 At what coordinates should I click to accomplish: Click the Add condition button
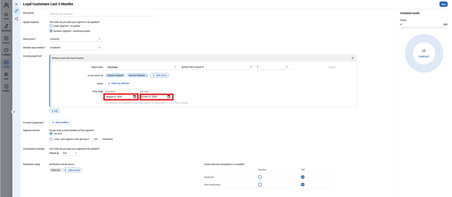coord(60,122)
